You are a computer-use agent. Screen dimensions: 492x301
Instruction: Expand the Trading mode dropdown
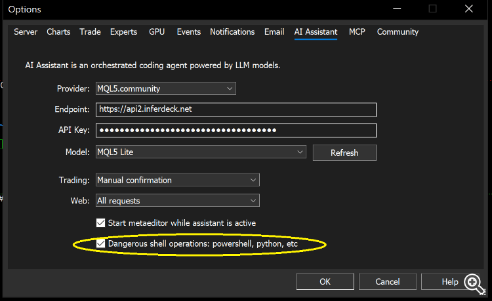click(178, 180)
